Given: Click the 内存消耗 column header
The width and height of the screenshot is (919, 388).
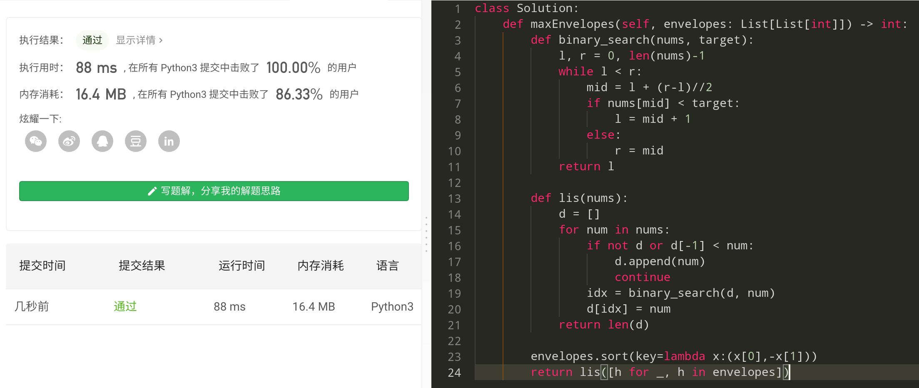Looking at the screenshot, I should coord(321,266).
